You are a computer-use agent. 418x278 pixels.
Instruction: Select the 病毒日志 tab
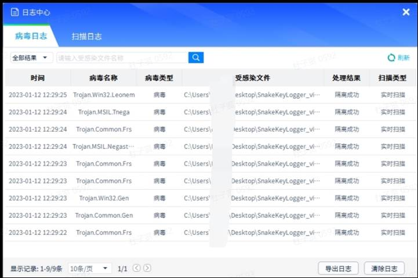(30, 36)
